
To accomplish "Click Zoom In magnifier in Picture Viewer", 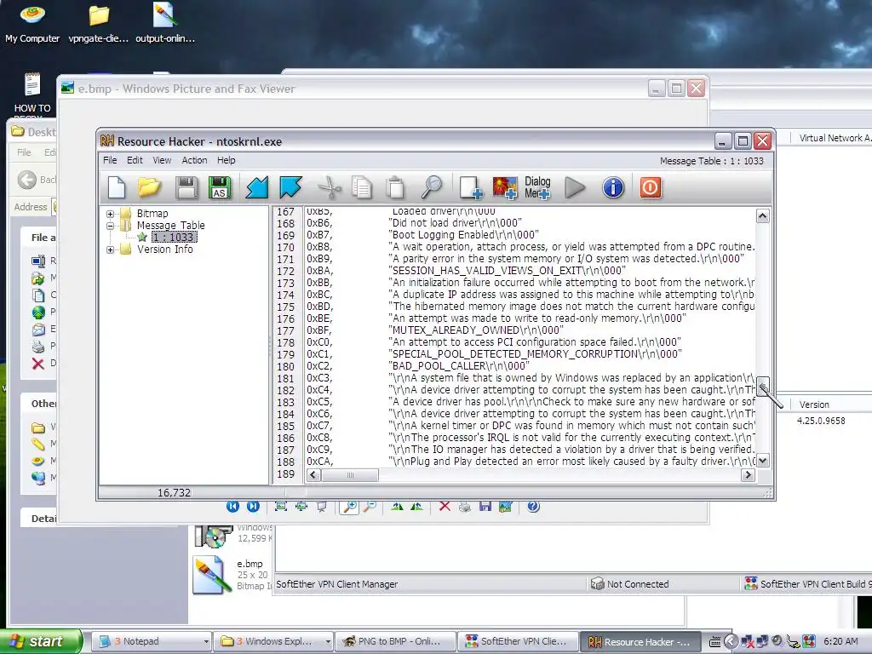I will coord(349,506).
